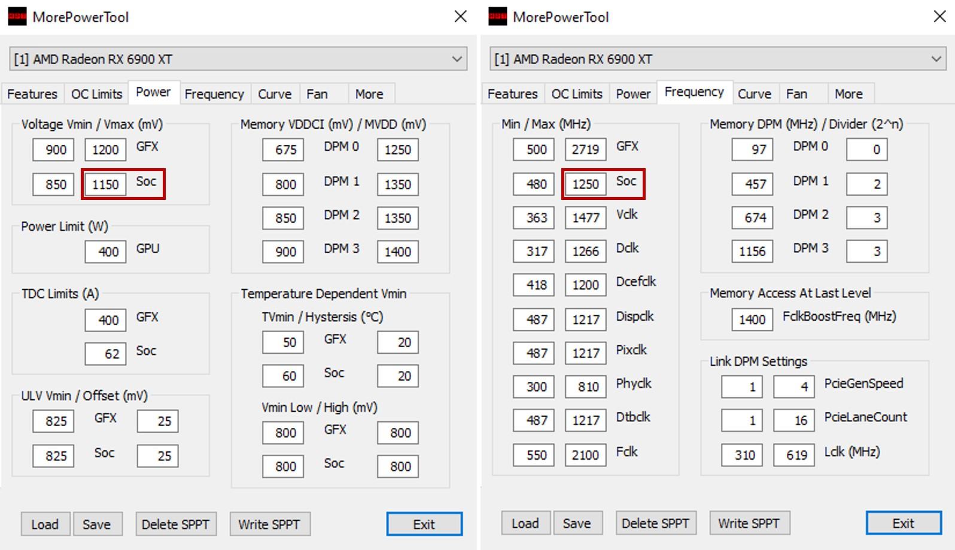Click Write SPPT in right window
The image size is (955, 550).
[749, 523]
